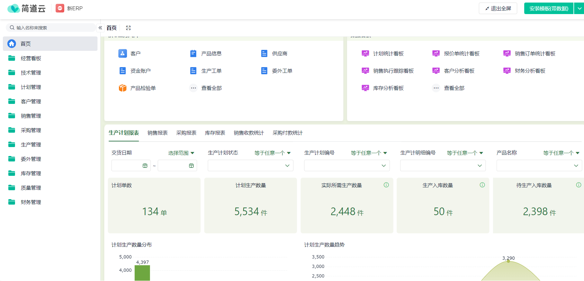
Task: Open 技术管理 folder in sidebar
Action: 50,73
